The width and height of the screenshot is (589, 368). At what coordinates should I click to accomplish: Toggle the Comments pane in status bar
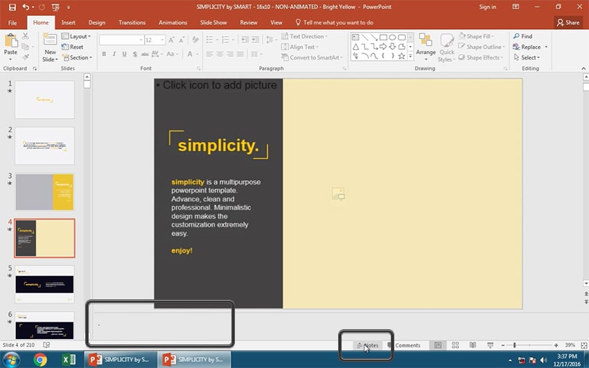pyautogui.click(x=404, y=345)
